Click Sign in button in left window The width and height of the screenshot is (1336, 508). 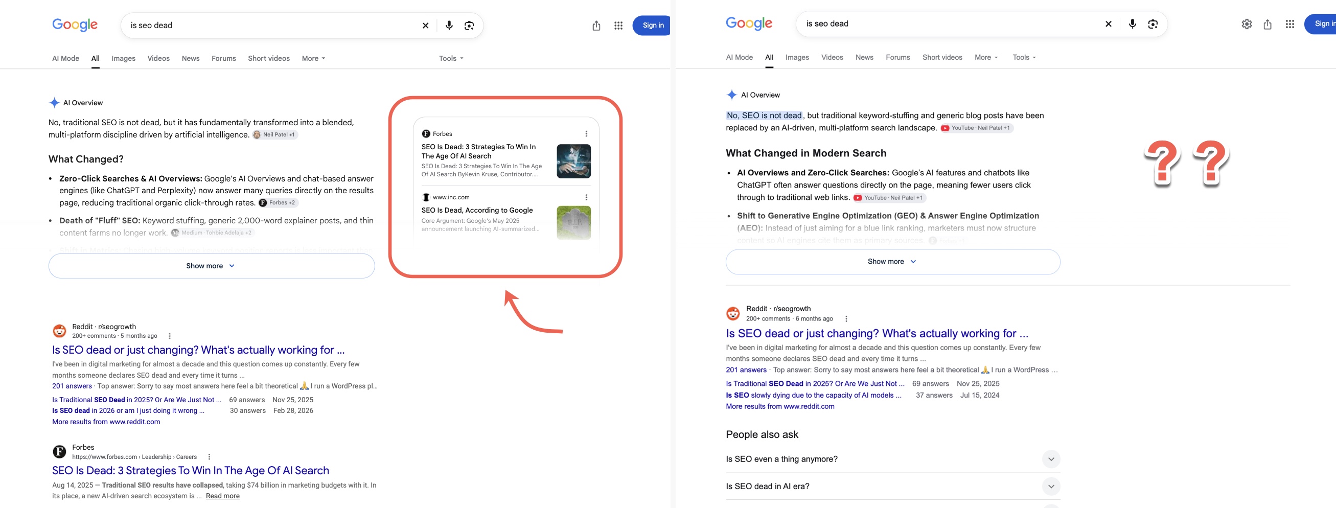point(652,26)
